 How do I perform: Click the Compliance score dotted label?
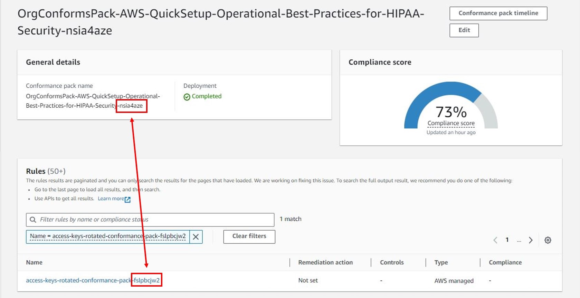tap(451, 123)
